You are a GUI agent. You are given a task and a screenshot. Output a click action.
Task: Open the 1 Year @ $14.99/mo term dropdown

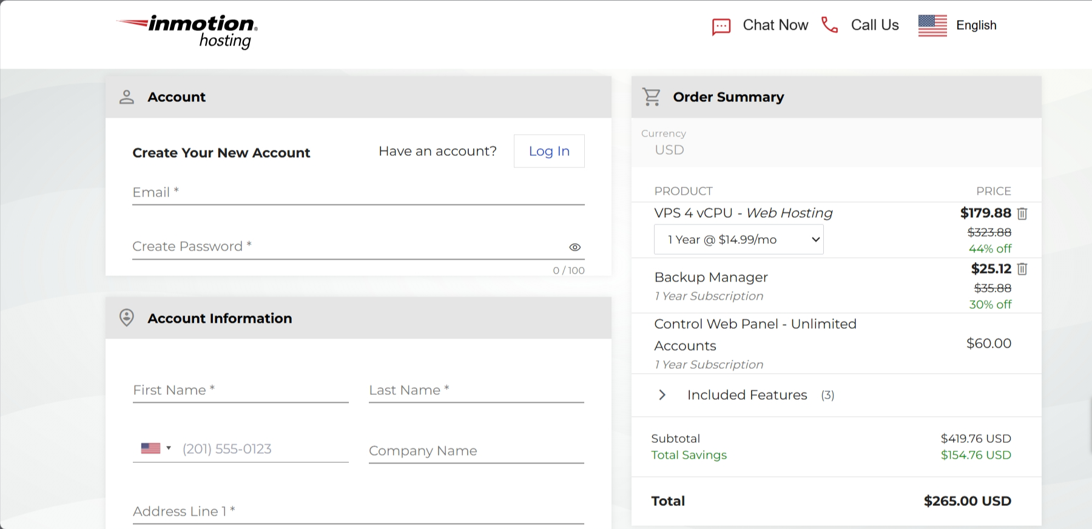tap(738, 240)
